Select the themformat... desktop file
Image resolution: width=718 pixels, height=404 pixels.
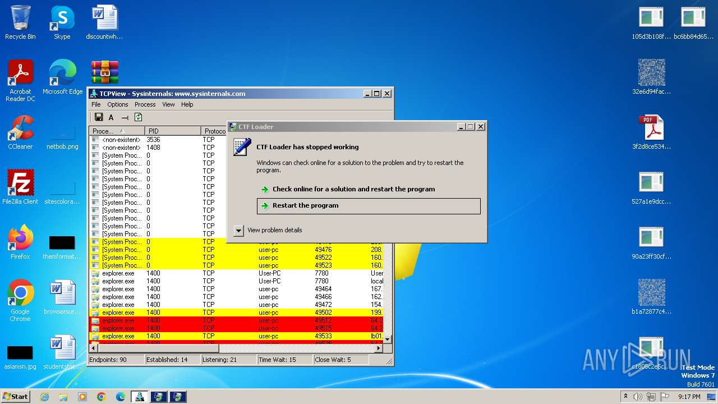point(62,247)
